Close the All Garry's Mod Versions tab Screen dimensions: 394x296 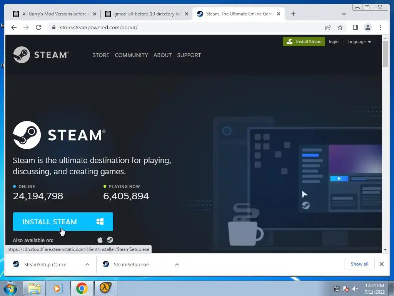[x=95, y=14]
